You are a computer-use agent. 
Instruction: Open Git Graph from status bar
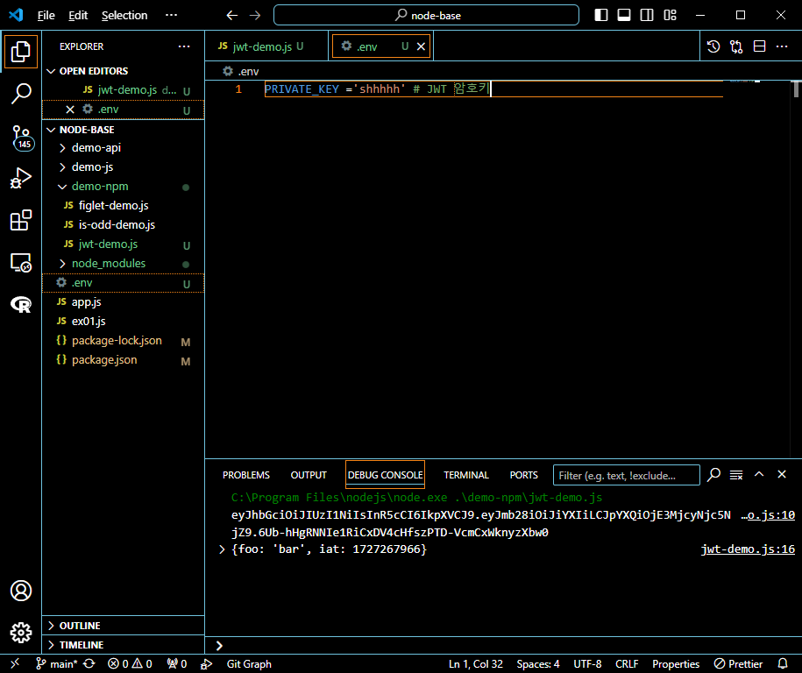pos(249,663)
